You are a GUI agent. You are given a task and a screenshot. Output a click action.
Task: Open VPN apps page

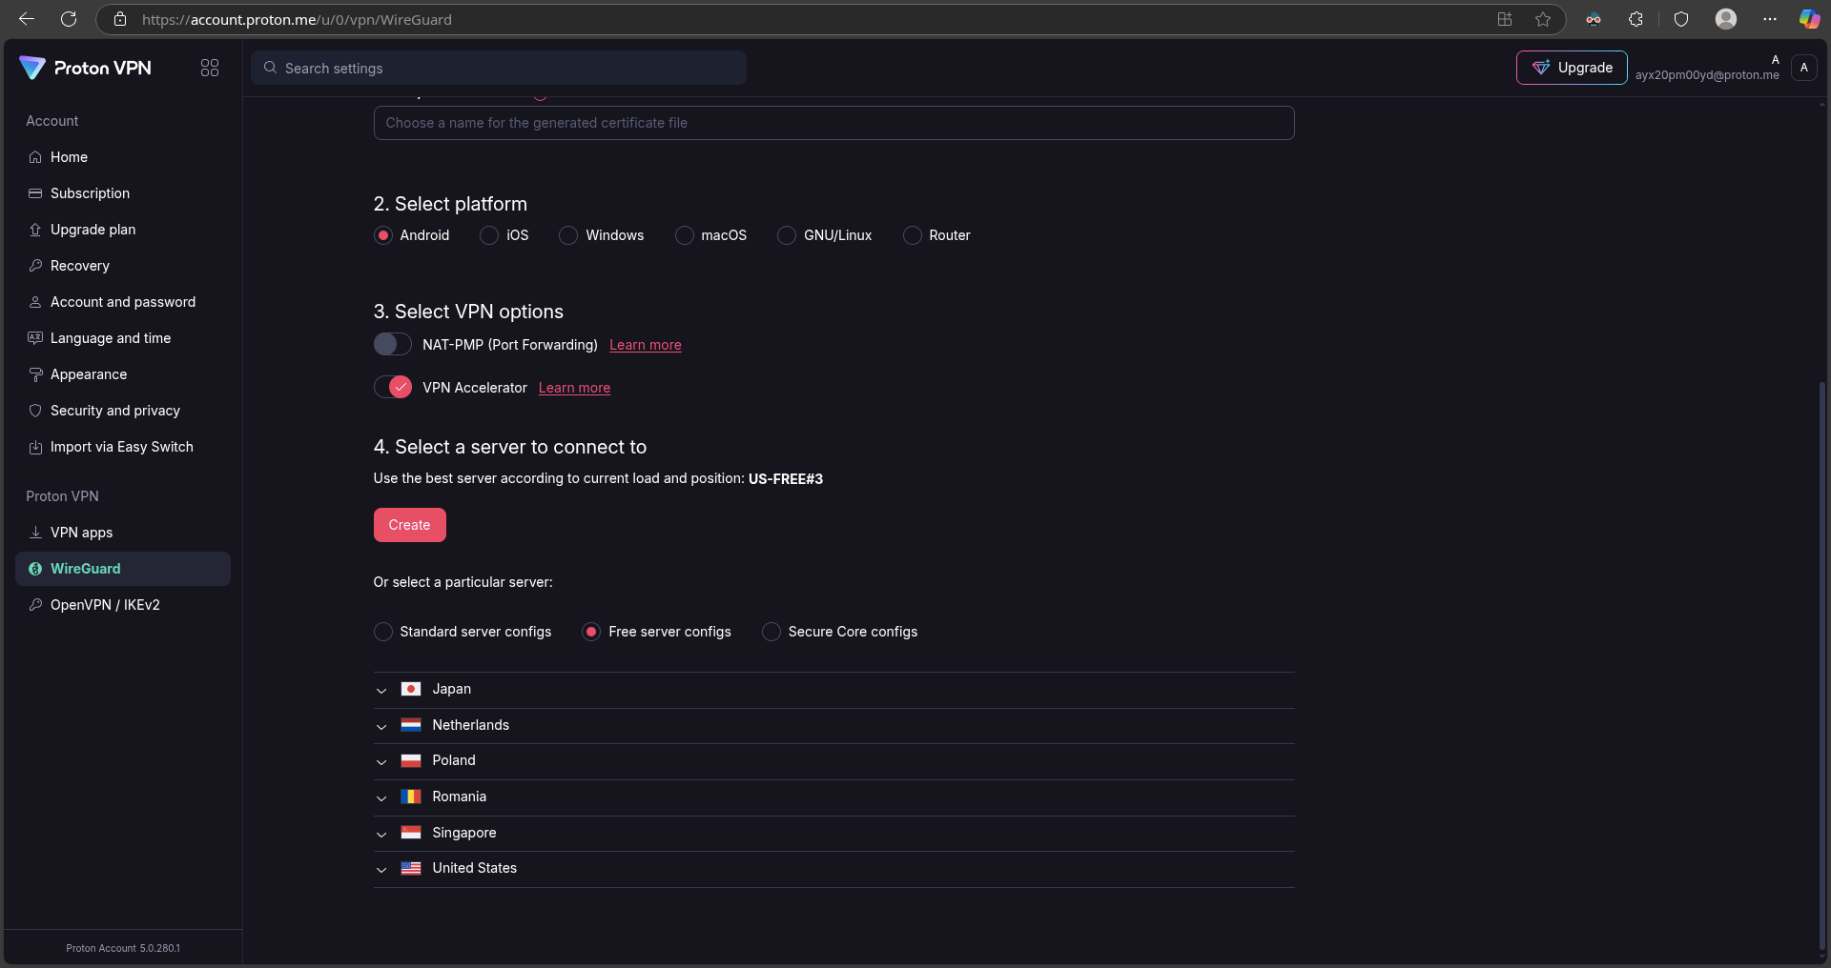pos(123,533)
